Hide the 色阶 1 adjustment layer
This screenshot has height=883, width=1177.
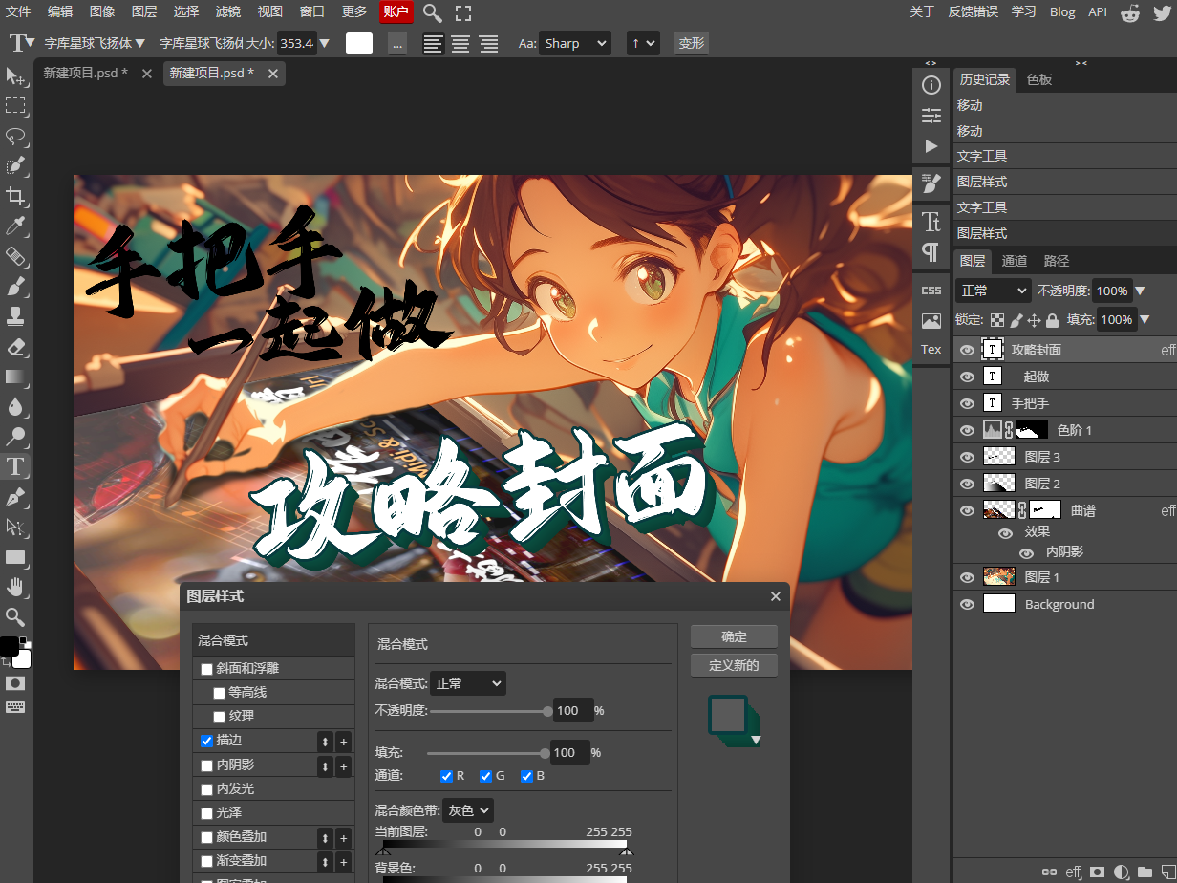[x=967, y=431]
